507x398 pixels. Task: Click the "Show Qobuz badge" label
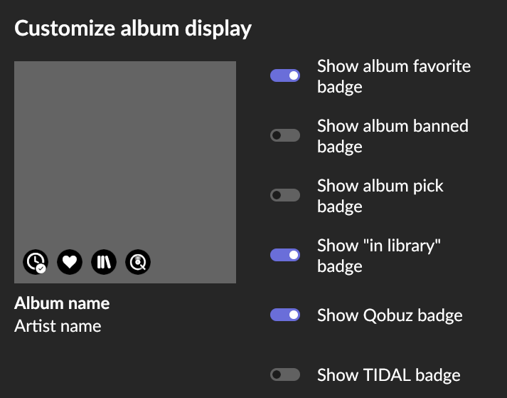(390, 315)
